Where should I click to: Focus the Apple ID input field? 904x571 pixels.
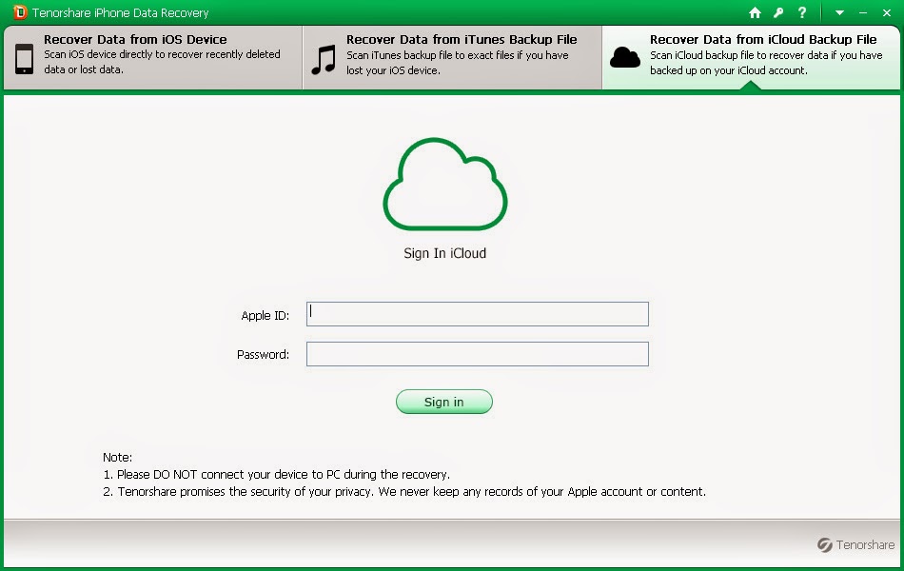point(478,314)
